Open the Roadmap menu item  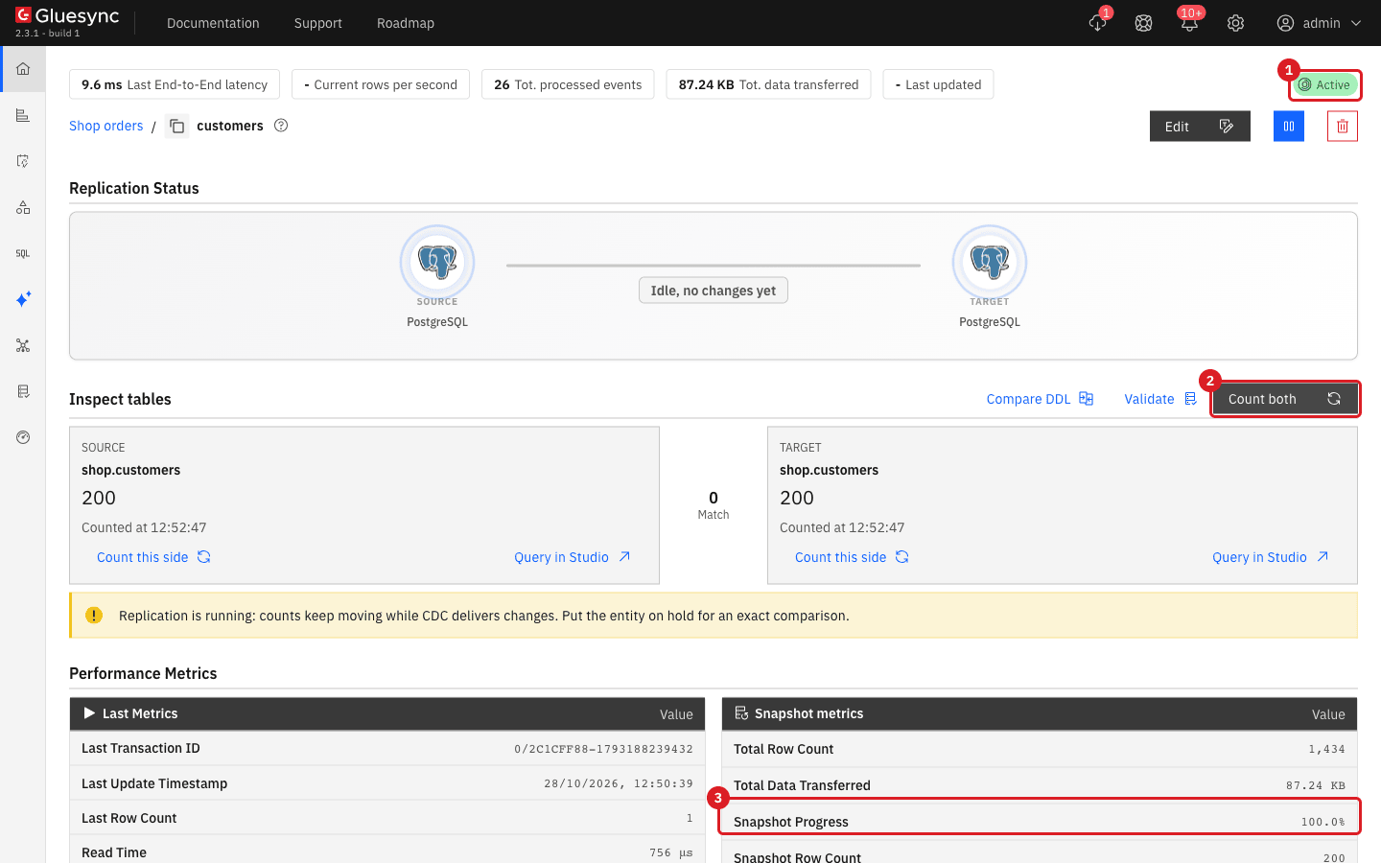(406, 23)
